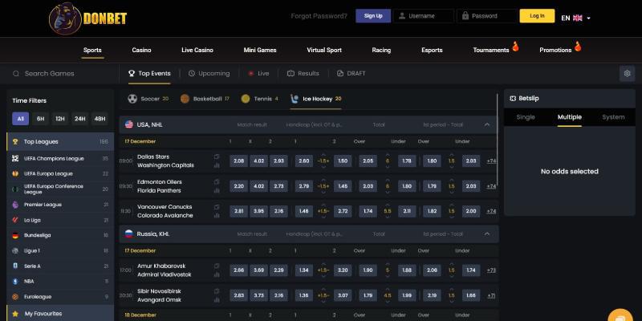Select the Basketball sport icon
The height and width of the screenshot is (321, 642).
pos(185,99)
